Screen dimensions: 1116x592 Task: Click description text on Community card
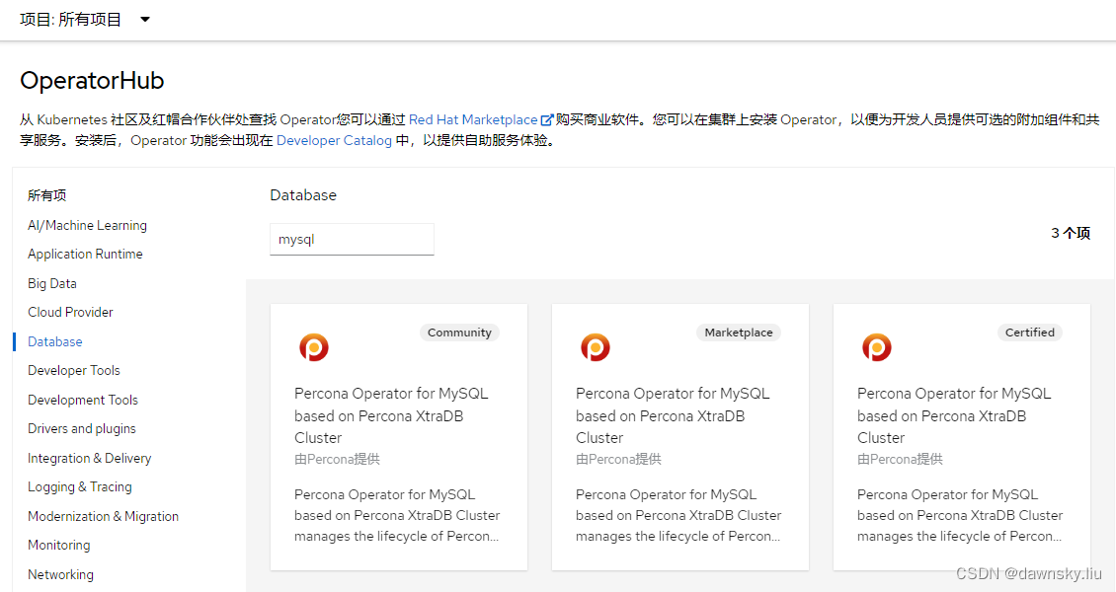tap(397, 515)
